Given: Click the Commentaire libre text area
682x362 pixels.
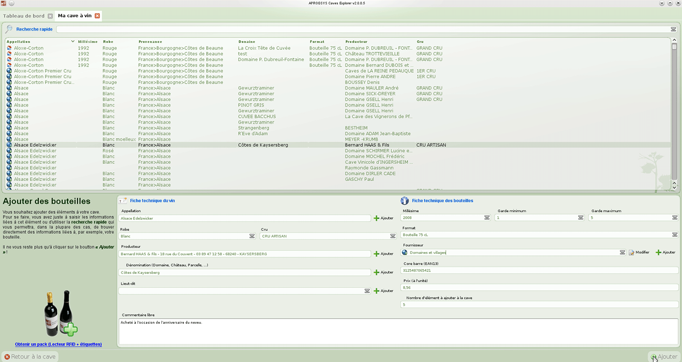Looking at the screenshot, I should 398,331.
